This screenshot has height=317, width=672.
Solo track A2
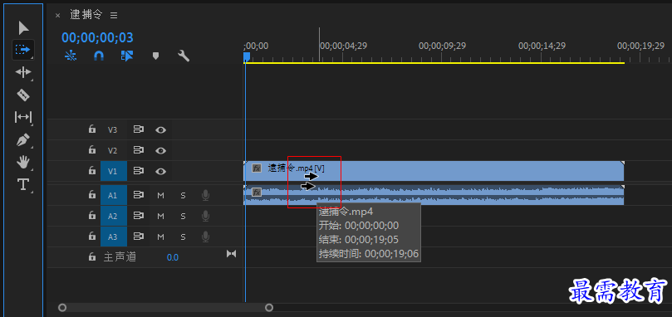(x=183, y=216)
